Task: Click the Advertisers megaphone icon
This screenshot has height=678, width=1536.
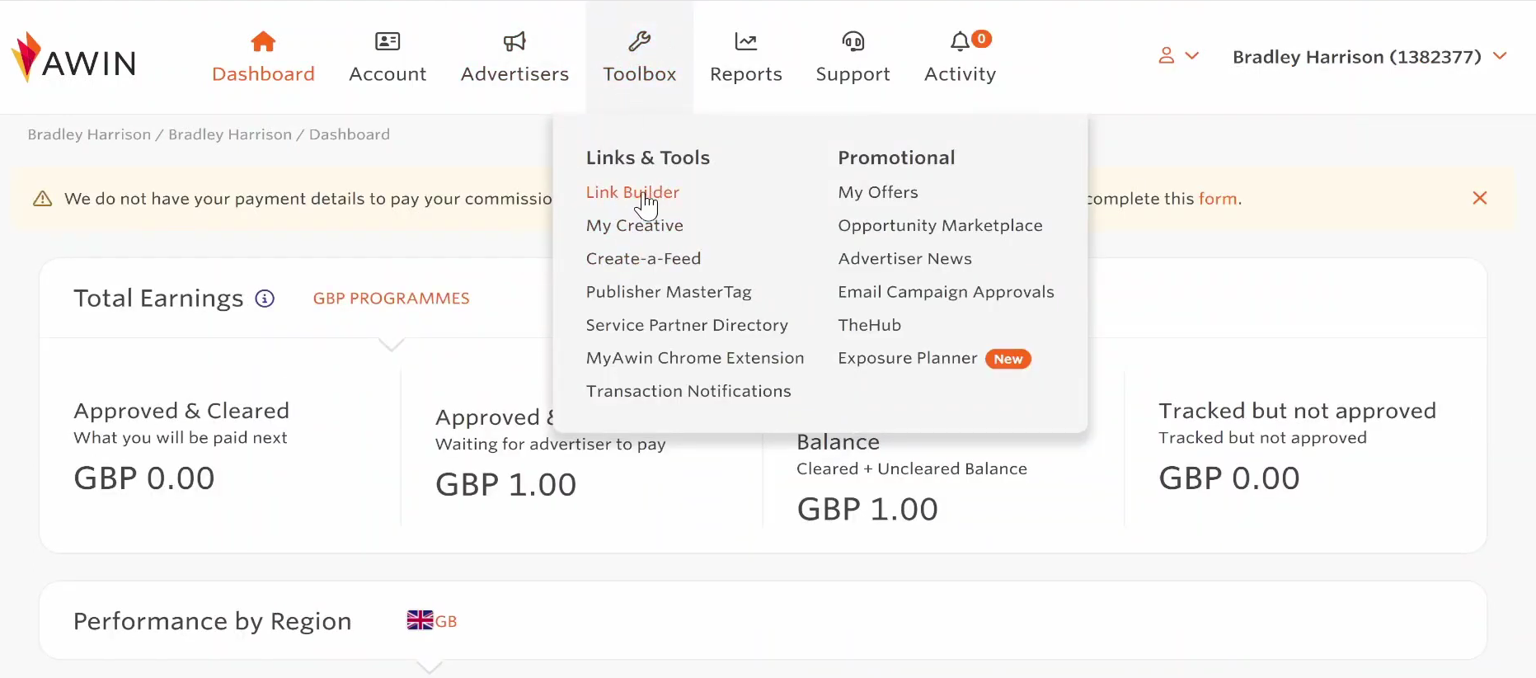Action: coord(514,41)
